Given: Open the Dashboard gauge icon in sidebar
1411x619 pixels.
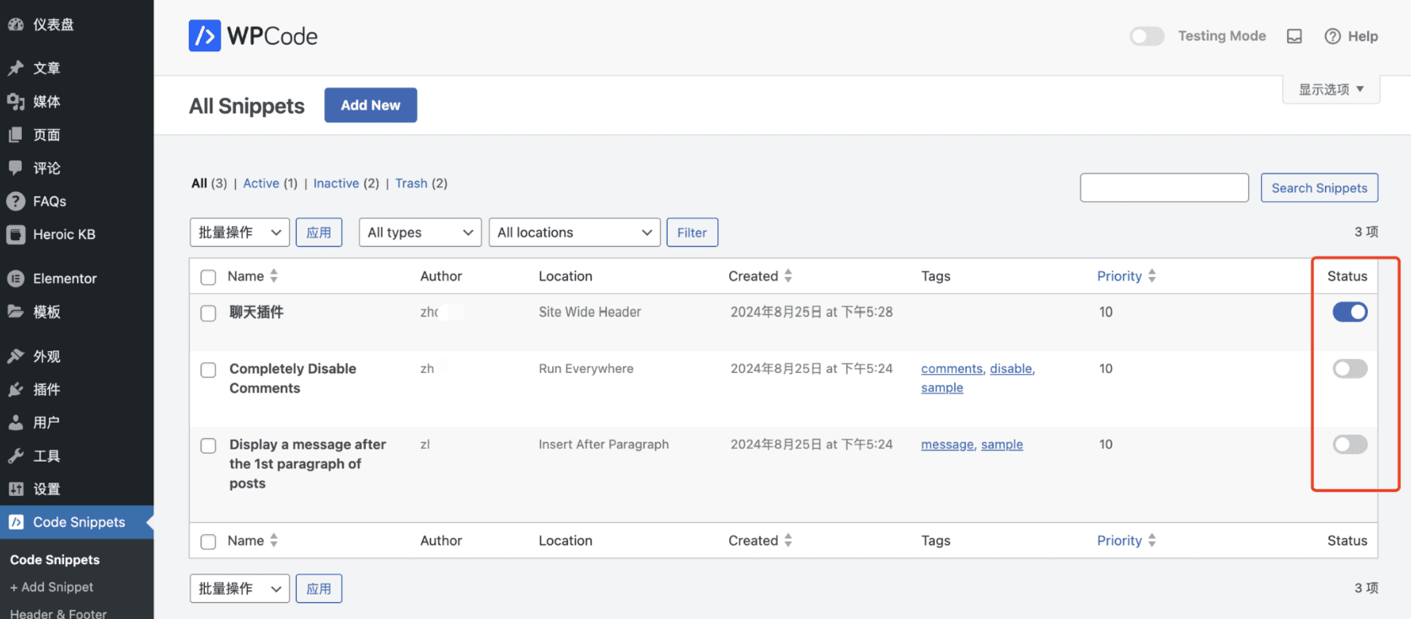Looking at the screenshot, I should 15,24.
